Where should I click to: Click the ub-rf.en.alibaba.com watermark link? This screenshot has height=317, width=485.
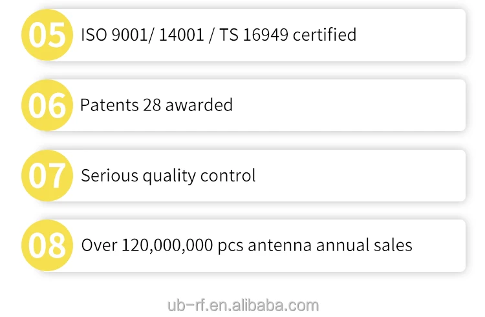(x=242, y=305)
